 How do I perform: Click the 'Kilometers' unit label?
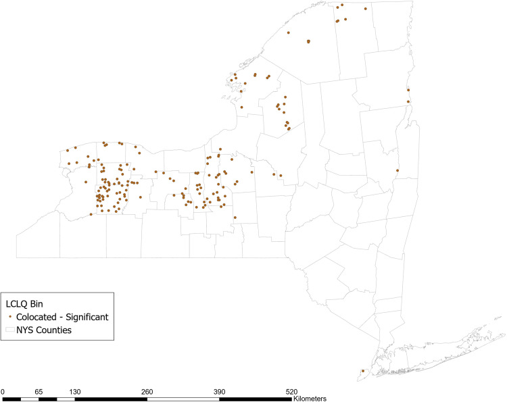coord(310,399)
